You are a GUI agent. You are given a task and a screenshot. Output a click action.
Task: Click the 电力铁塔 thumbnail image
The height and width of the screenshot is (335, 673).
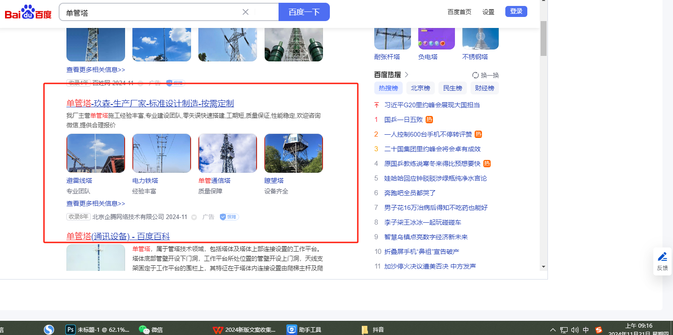[162, 153]
